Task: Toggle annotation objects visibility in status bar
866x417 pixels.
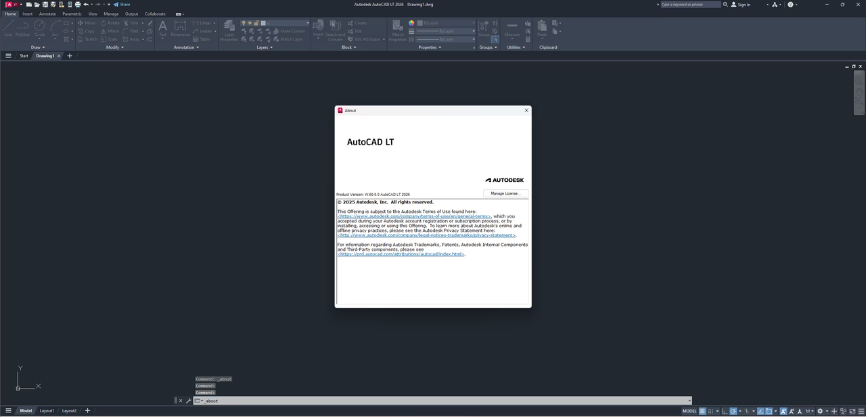Action: 783,411
